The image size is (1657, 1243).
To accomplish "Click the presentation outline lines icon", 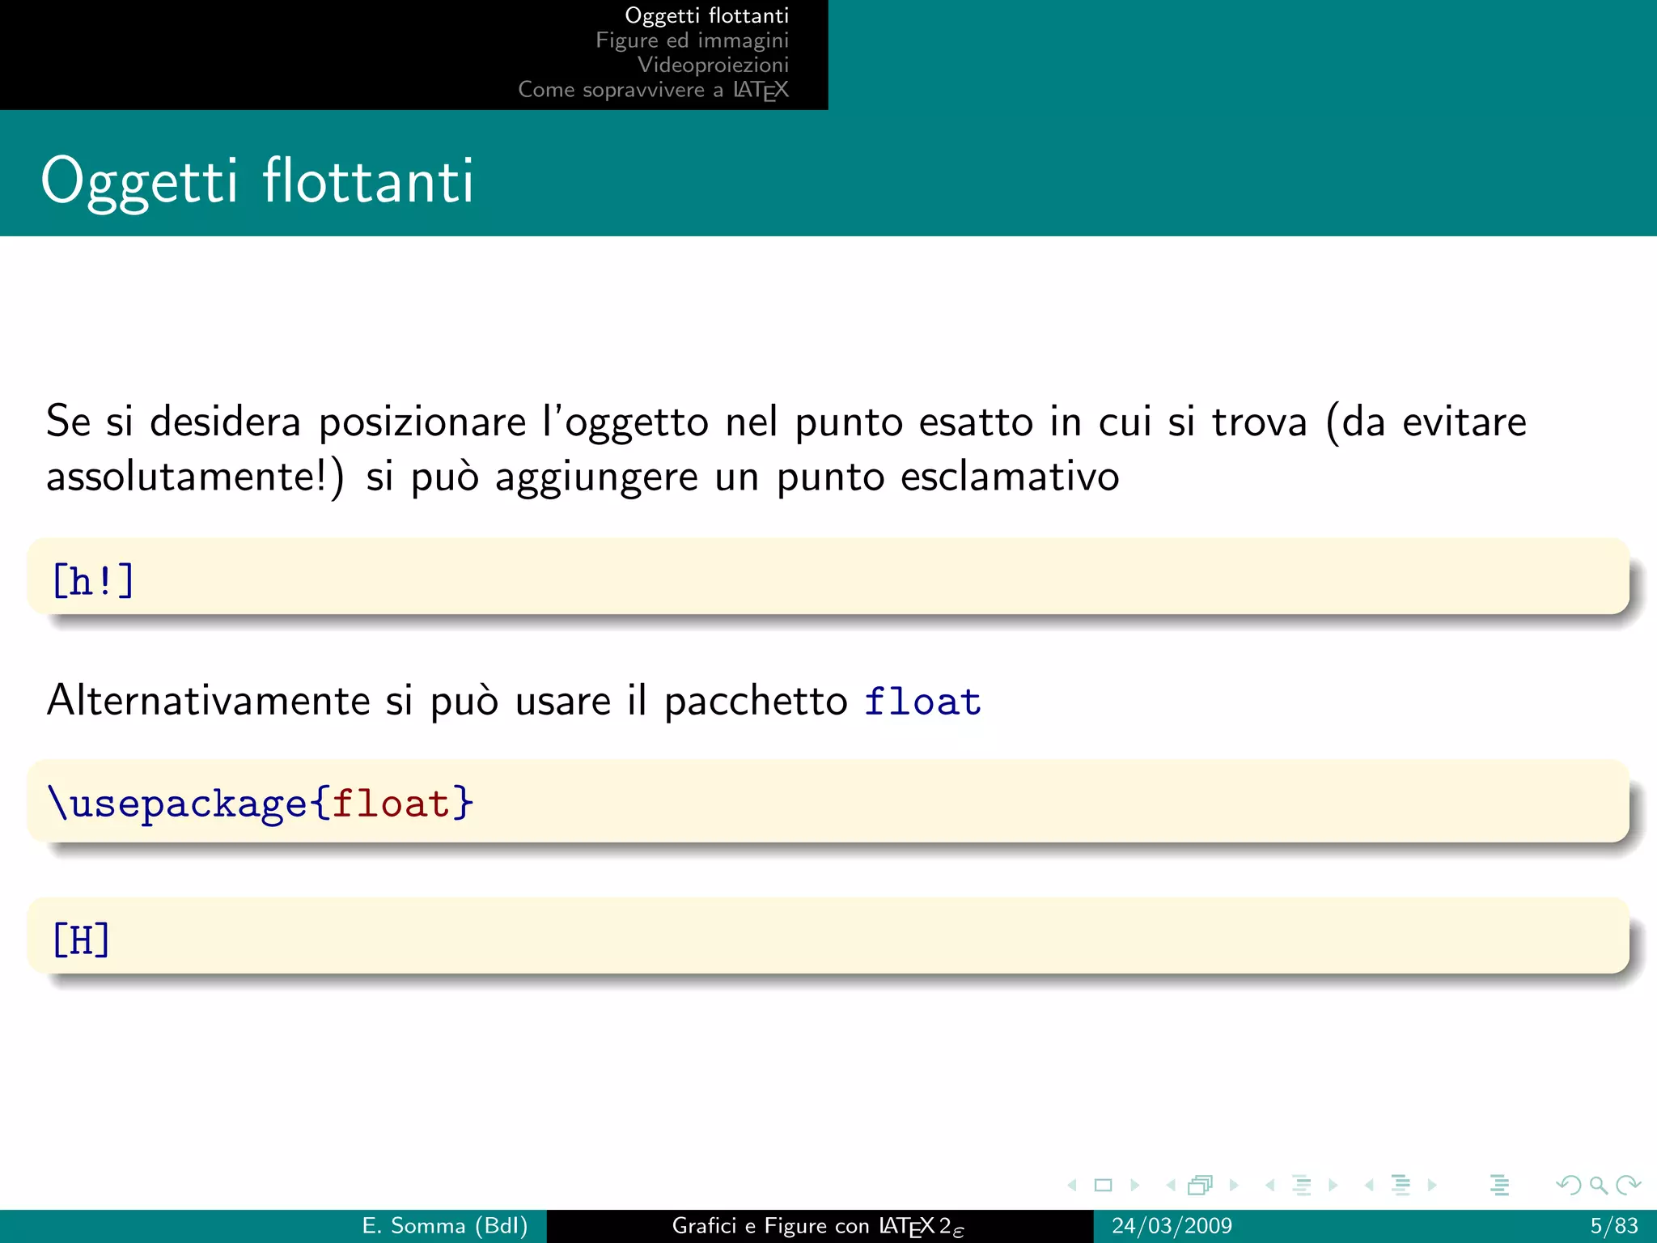I will tap(1500, 1186).
